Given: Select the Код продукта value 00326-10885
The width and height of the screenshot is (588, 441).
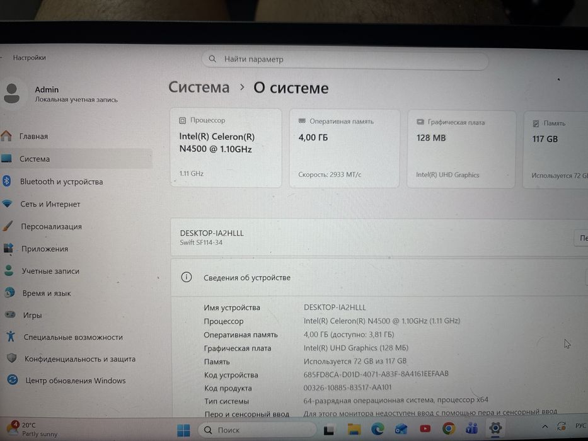Looking at the screenshot, I should pos(347,387).
